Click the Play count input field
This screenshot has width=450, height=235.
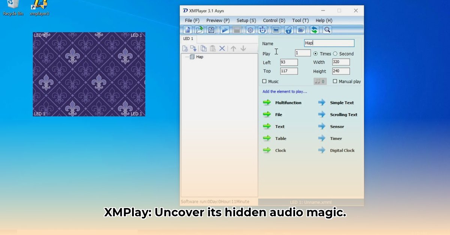(x=303, y=53)
